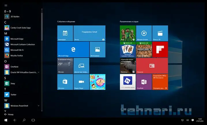
Task: Open the Фотографии photos tile
Action: (x=97, y=49)
